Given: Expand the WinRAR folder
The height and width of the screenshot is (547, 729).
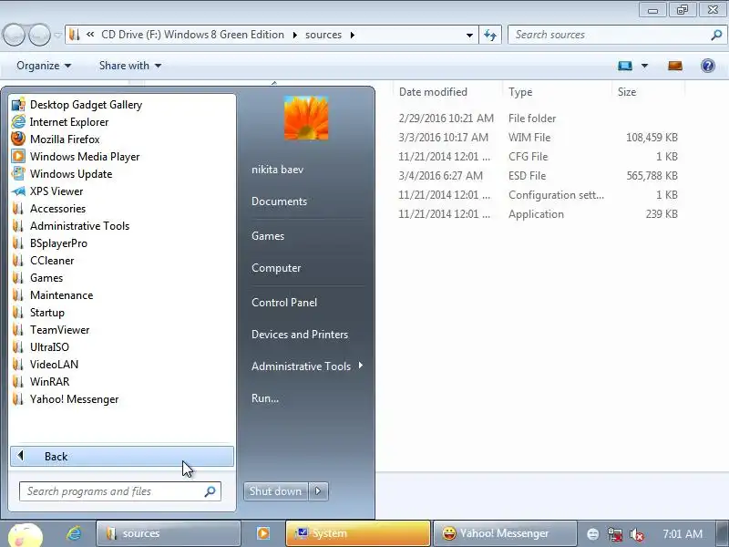Looking at the screenshot, I should pos(49,381).
